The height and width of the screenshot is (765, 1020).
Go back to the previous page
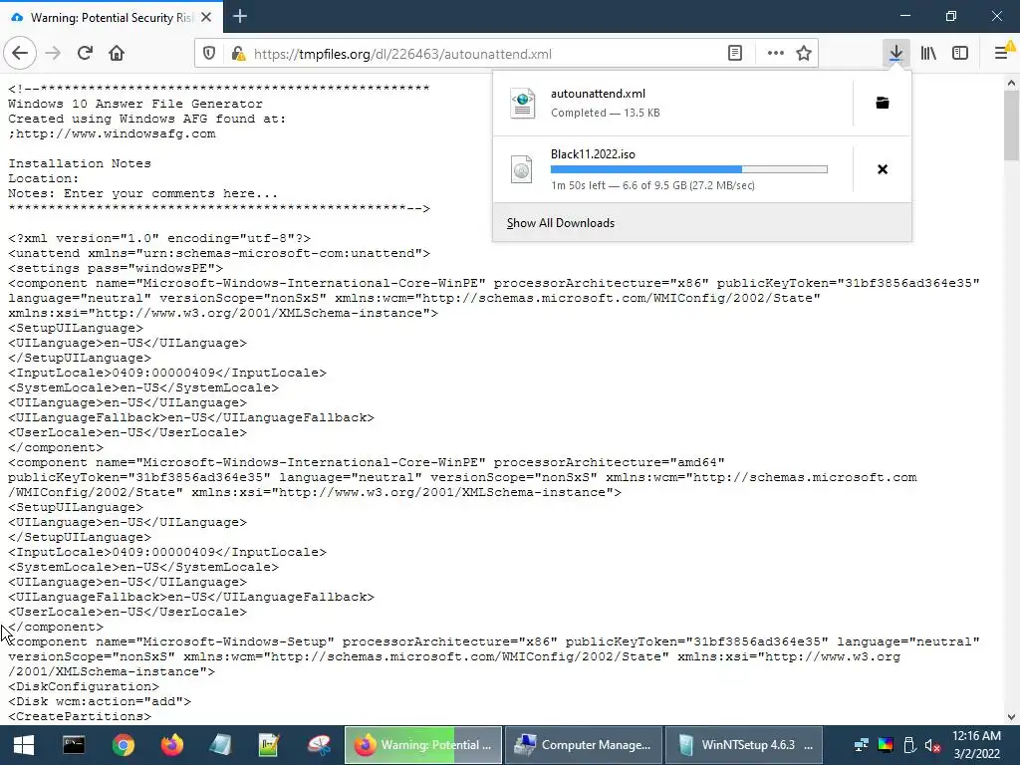[x=20, y=54]
